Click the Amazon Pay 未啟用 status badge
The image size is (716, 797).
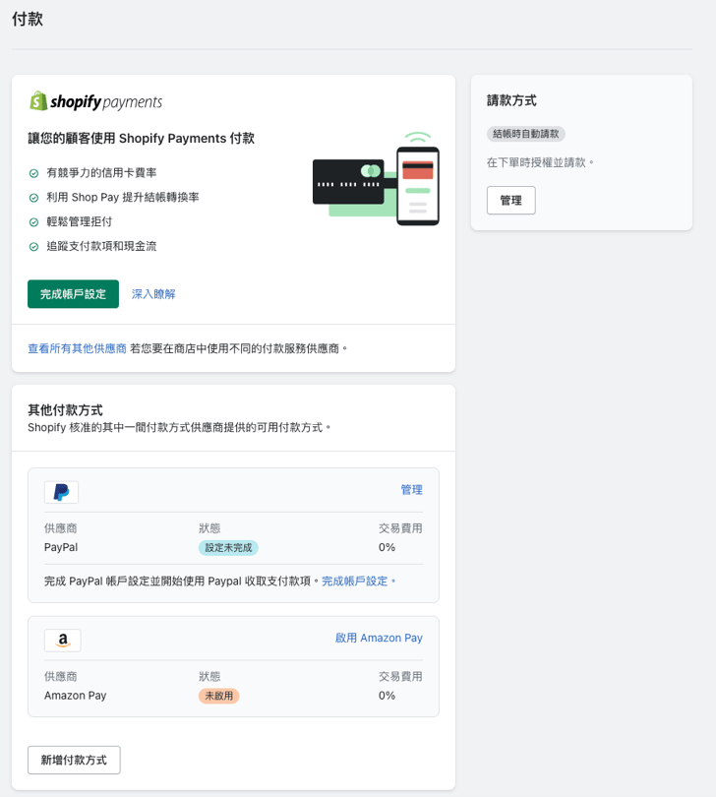(218, 696)
